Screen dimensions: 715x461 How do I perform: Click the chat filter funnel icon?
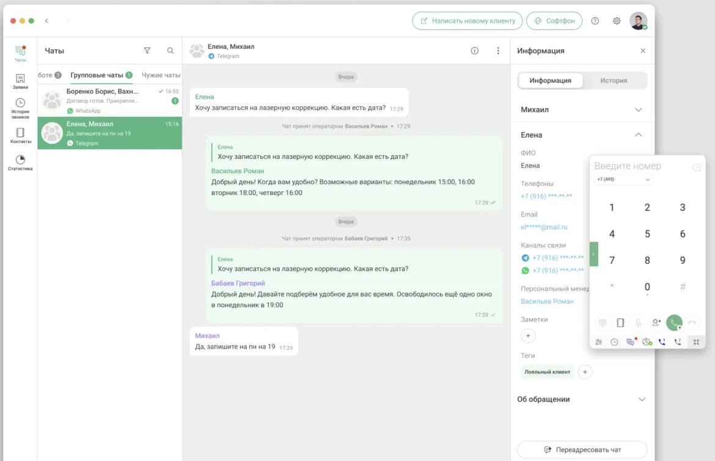(147, 51)
